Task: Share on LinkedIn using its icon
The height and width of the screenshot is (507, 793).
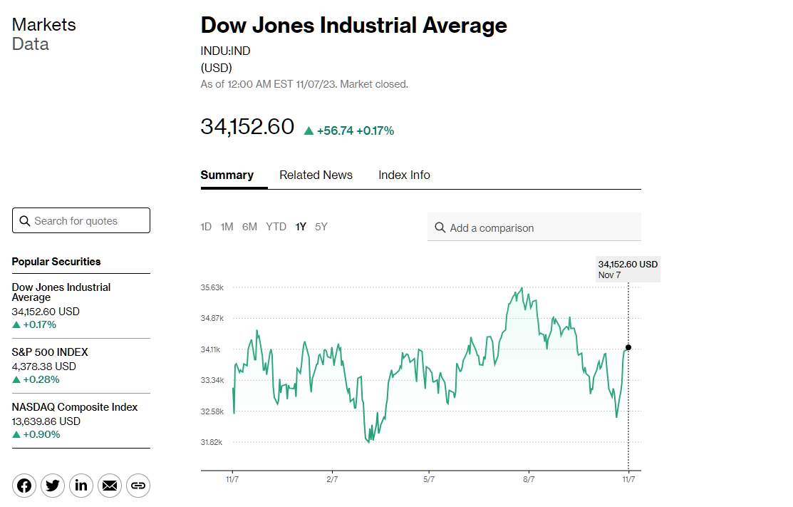Action: [x=81, y=486]
